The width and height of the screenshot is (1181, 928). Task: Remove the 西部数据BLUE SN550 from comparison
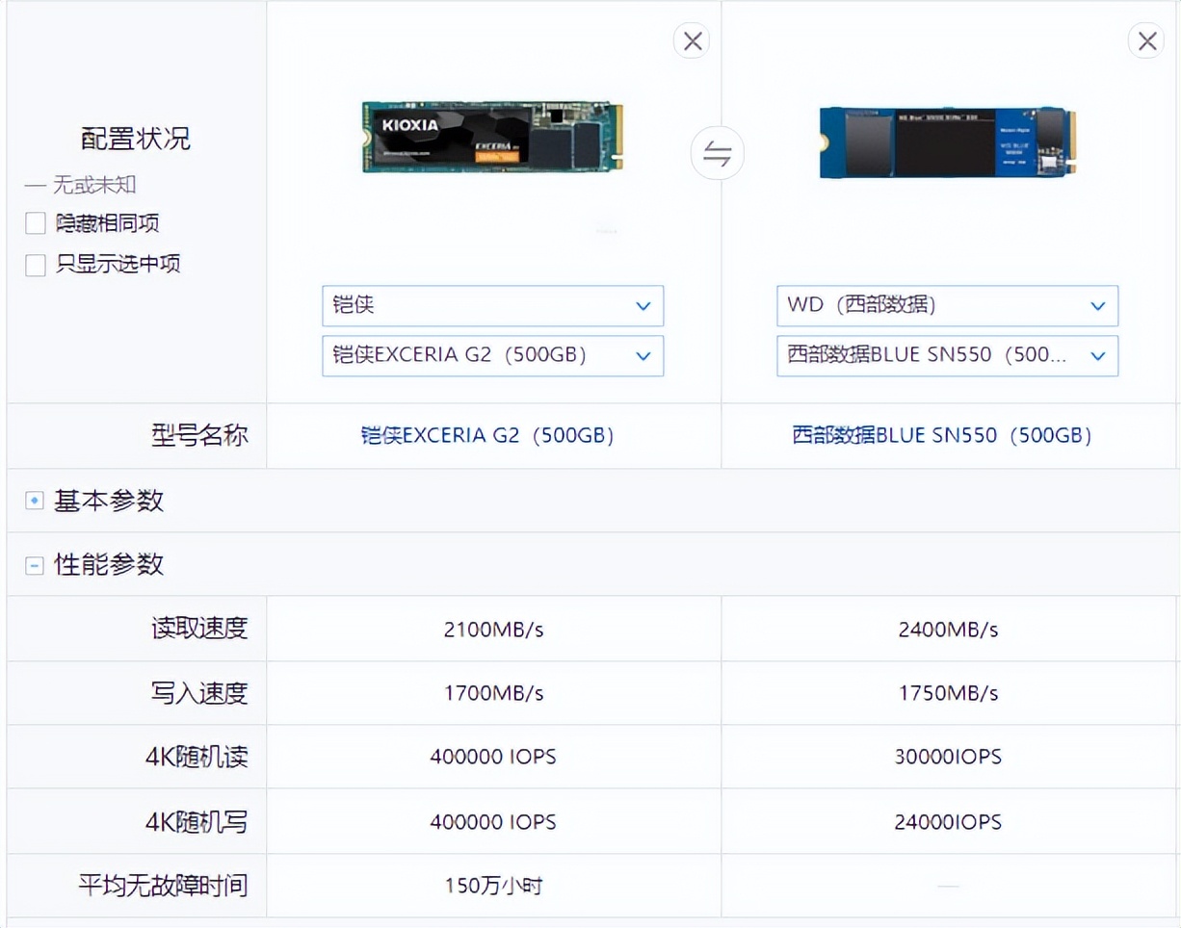(1146, 40)
